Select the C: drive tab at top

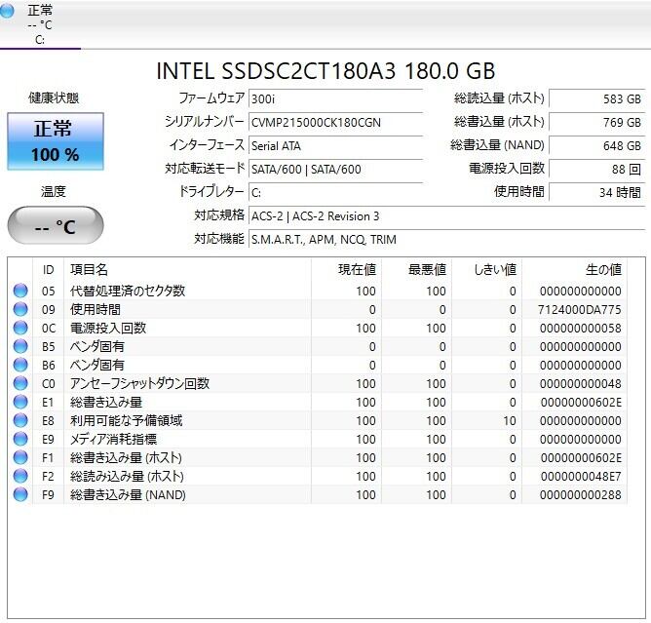(39, 26)
